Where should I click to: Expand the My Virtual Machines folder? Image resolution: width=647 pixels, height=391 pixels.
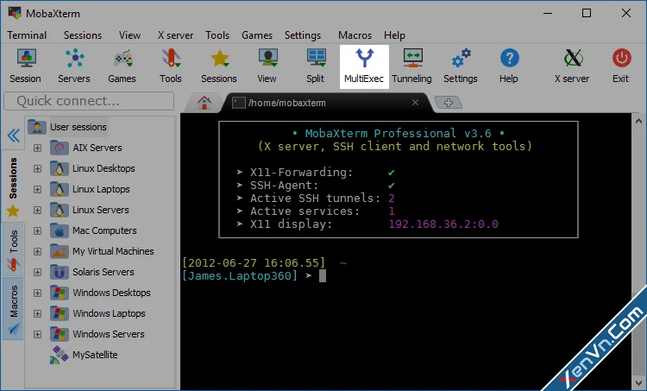[38, 251]
